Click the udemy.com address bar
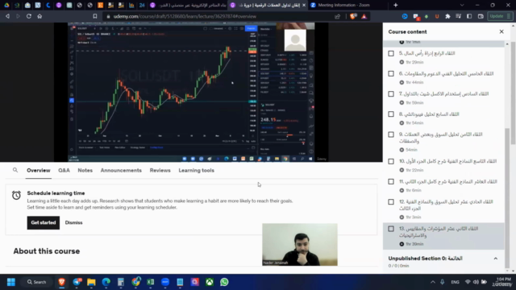 [x=217, y=16]
